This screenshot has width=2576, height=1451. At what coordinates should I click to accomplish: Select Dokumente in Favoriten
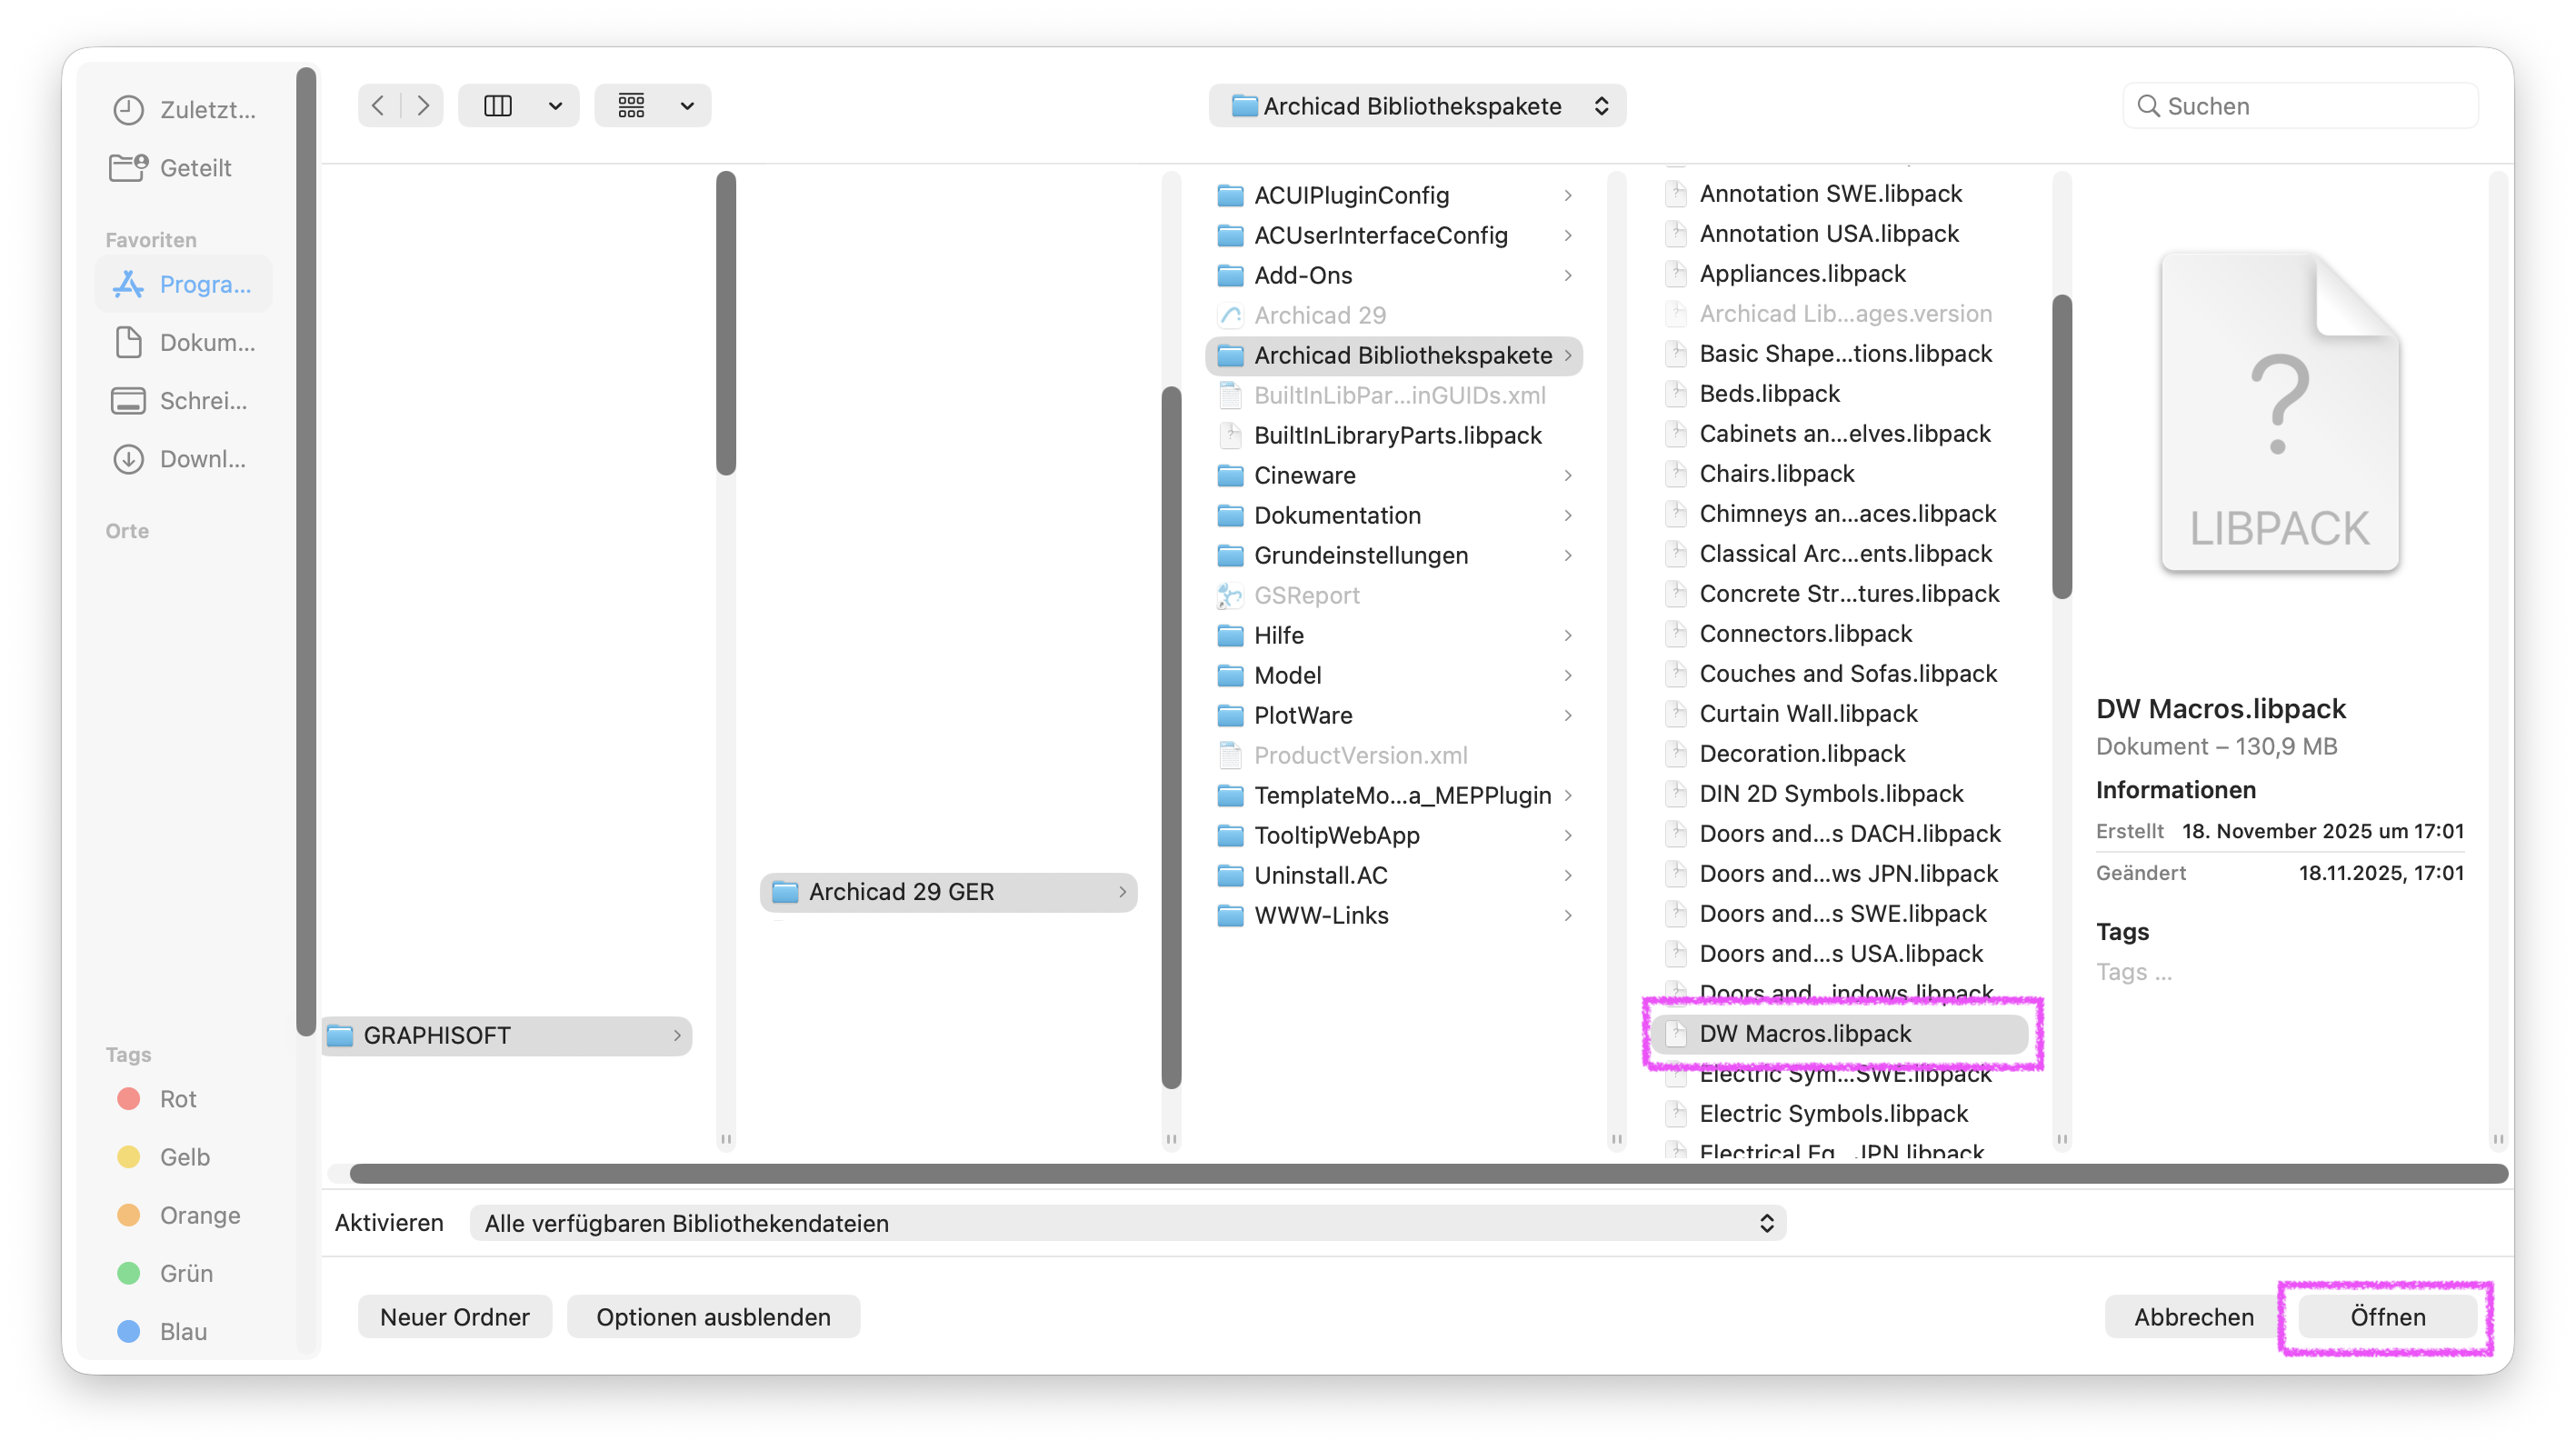pos(185,342)
